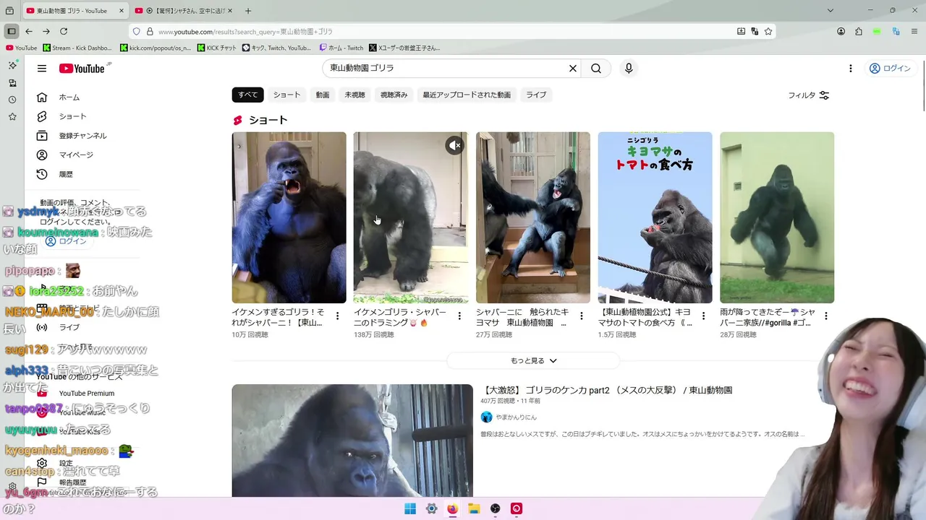Open the extensions puzzle-piece icon

click(859, 32)
